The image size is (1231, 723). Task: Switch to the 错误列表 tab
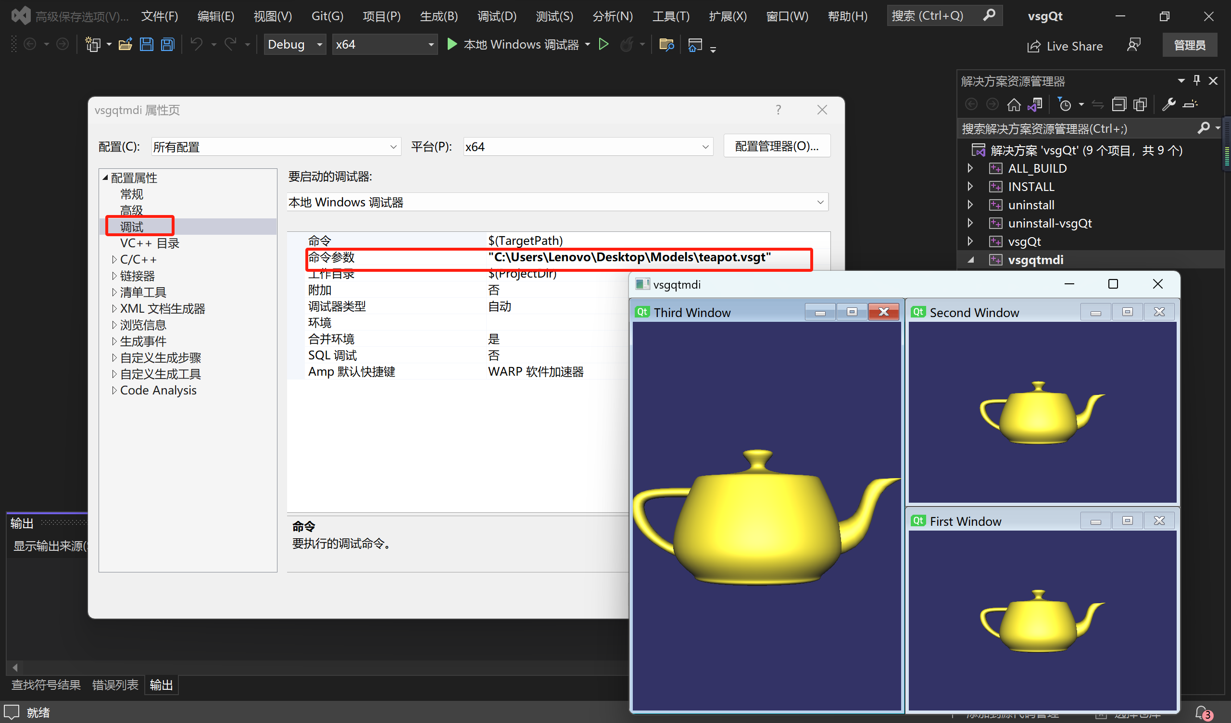click(x=115, y=685)
